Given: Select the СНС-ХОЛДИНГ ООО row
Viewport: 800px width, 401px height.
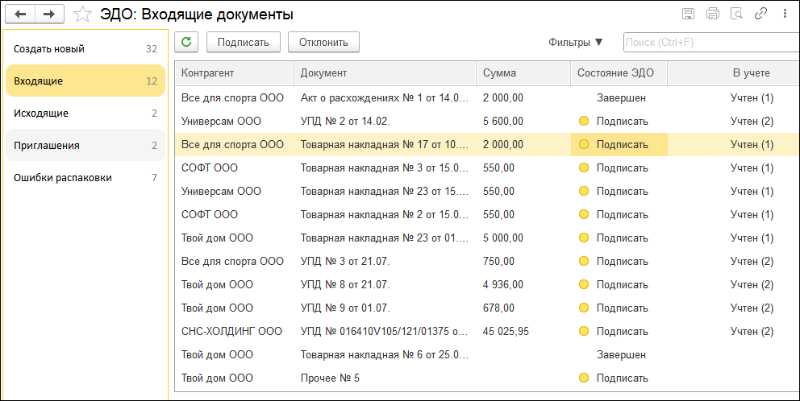Looking at the screenshot, I should click(231, 331).
